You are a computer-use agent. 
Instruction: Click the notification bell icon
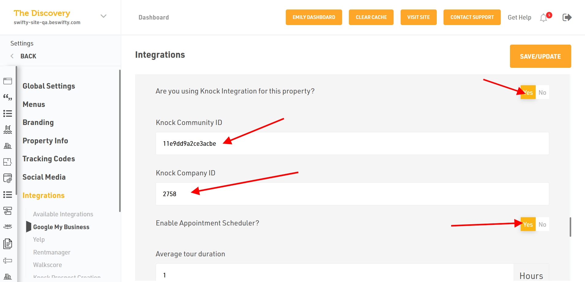[544, 18]
